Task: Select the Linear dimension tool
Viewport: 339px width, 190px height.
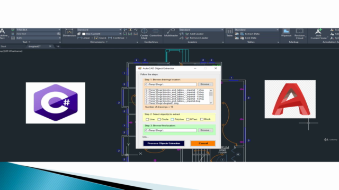Action: click(84, 38)
